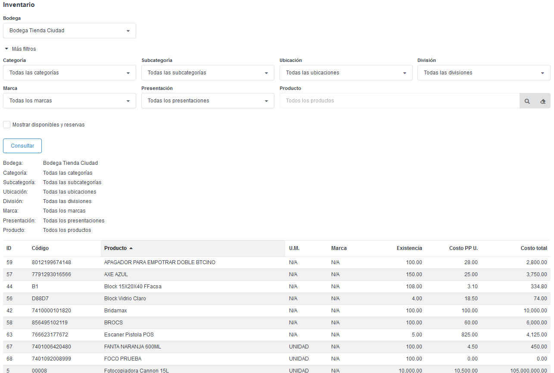Sort by the Código column header
This screenshot has width=554, height=373.
coord(40,248)
